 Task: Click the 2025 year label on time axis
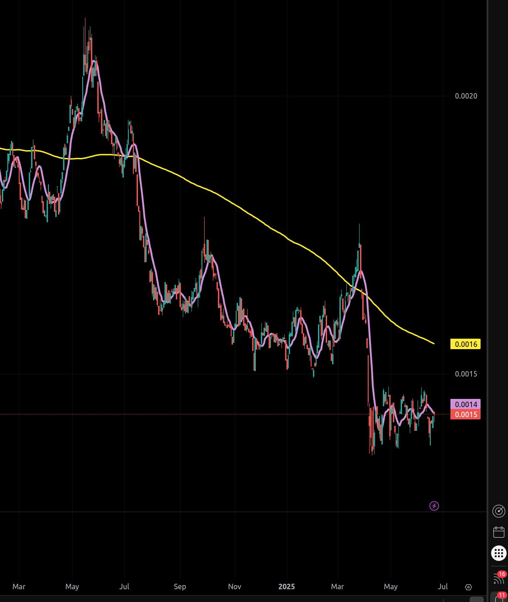click(x=287, y=586)
